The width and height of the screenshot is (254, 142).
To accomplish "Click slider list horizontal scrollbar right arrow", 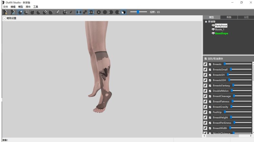I will coord(251,136).
